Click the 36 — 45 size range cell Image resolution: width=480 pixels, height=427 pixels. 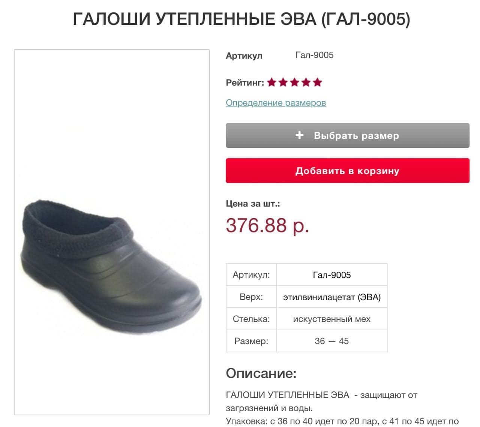click(x=332, y=341)
